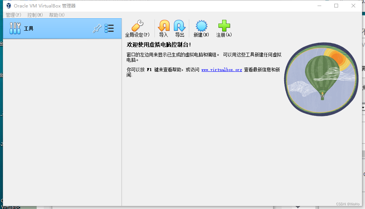This screenshot has height=209, width=365.
Task: Open the www.virtualbox.org link
Action: [222, 70]
